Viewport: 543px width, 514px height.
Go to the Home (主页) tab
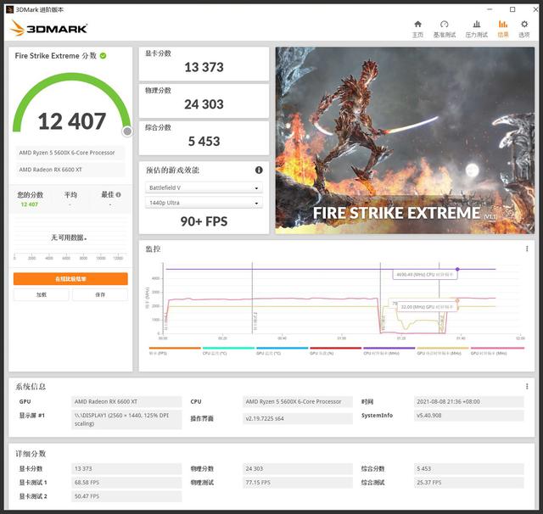[417, 29]
